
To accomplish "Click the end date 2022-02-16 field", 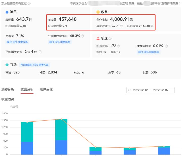I will point(160,90).
